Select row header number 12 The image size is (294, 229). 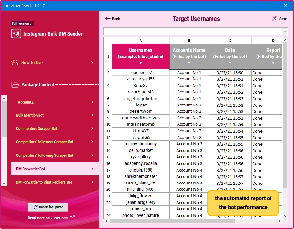[108, 138]
